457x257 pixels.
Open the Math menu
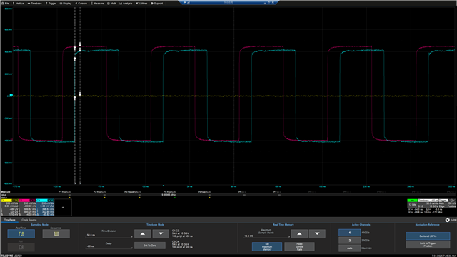click(111, 3)
